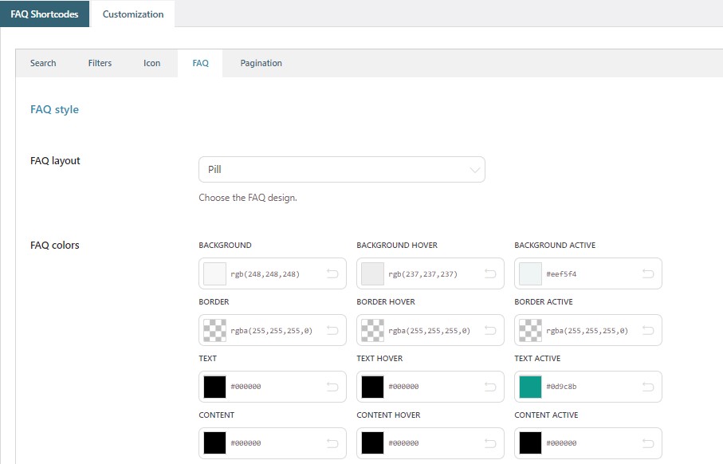Click the Background Active color swatch
This screenshot has height=464, width=723.
tap(530, 273)
